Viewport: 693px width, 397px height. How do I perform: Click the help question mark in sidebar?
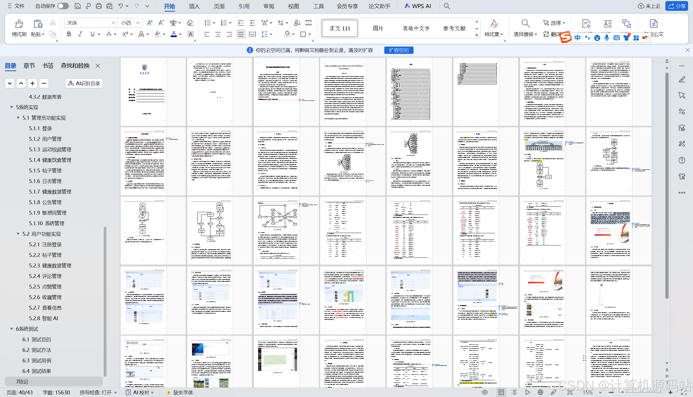coord(682,160)
